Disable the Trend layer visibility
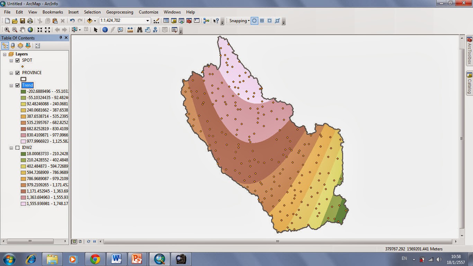The width and height of the screenshot is (473, 266). point(17,85)
